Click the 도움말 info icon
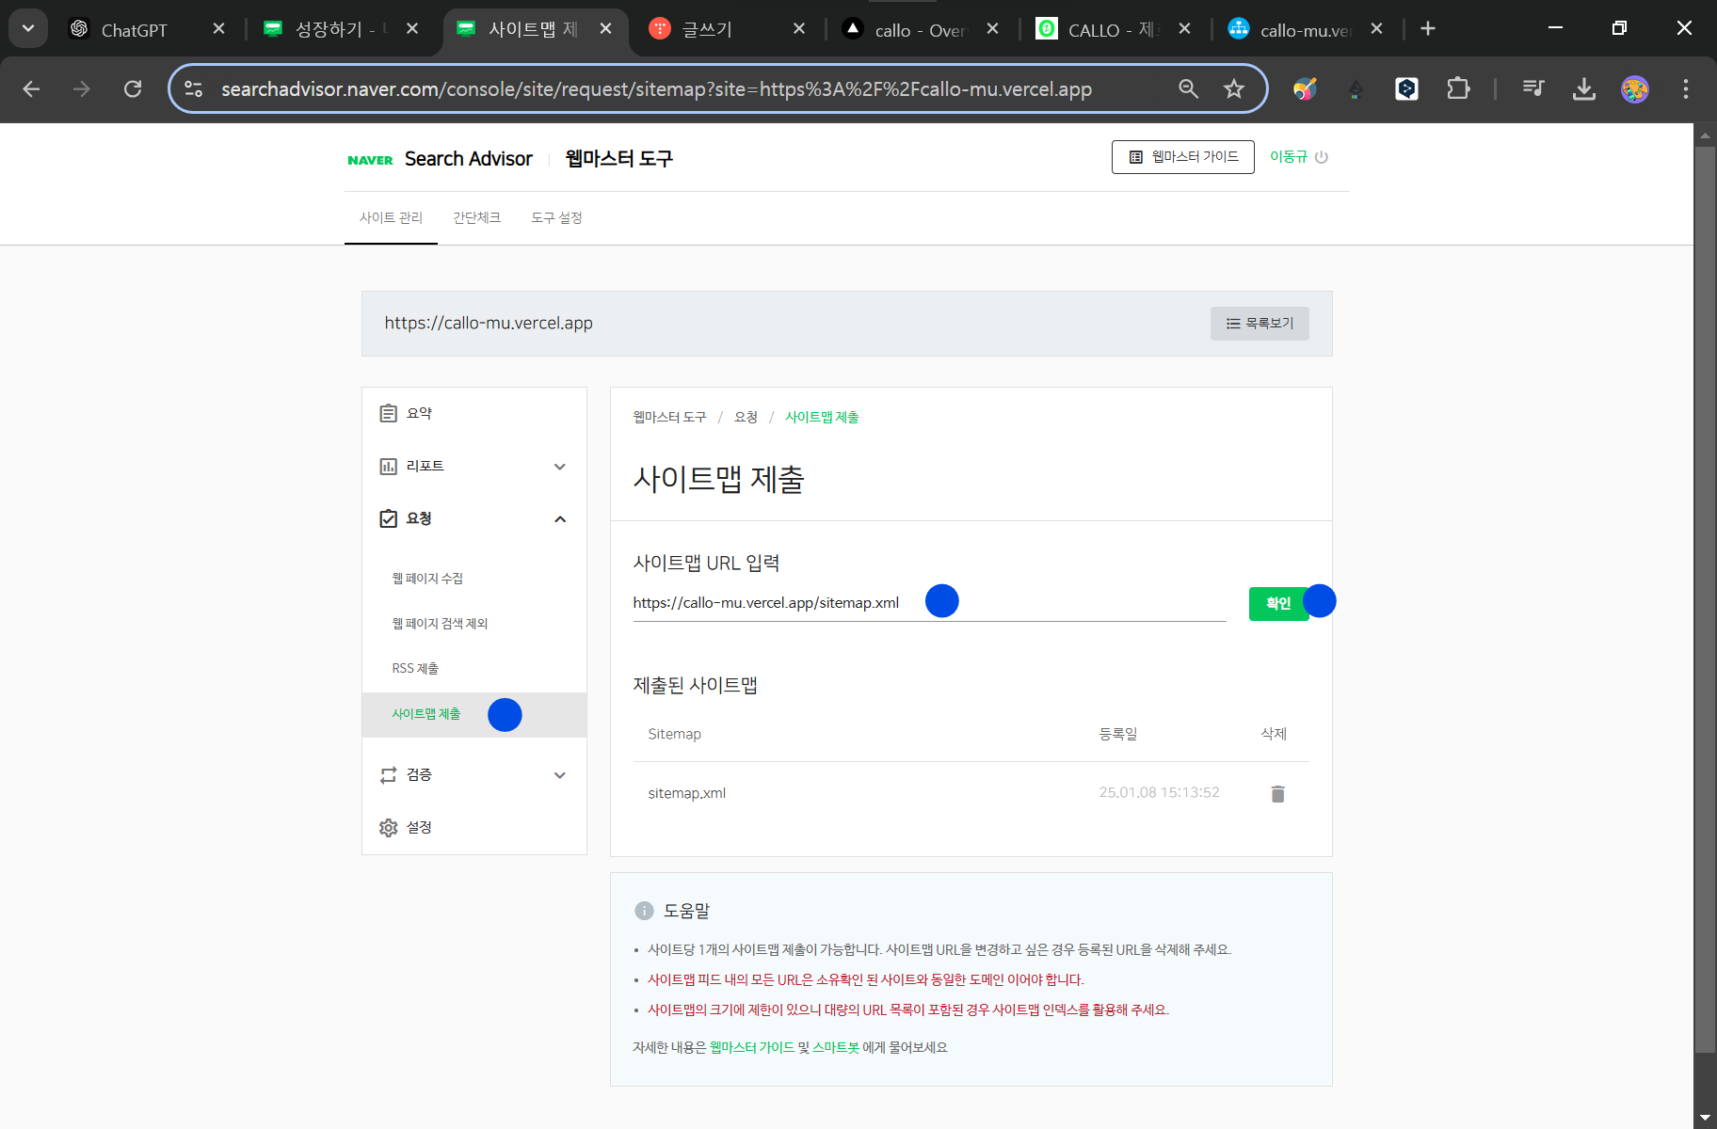Viewport: 1717px width, 1129px height. pyautogui.click(x=644, y=911)
